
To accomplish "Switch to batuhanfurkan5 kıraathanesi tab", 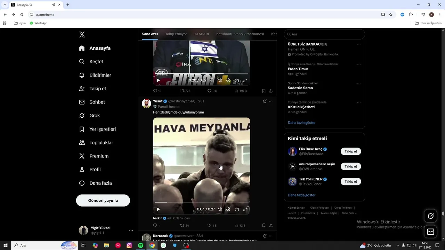I will click(x=240, y=34).
